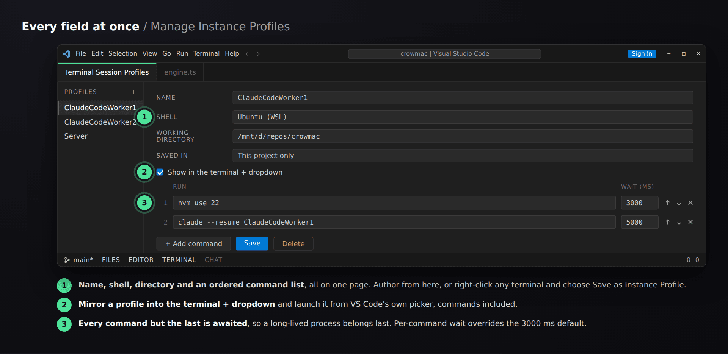This screenshot has height=354, width=728.
Task: Click the 0 0 status bar counters
Action: tap(693, 260)
